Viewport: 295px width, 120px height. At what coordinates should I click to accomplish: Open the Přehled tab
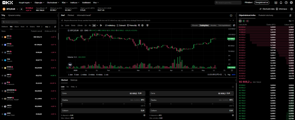pyautogui.click(x=71, y=15)
